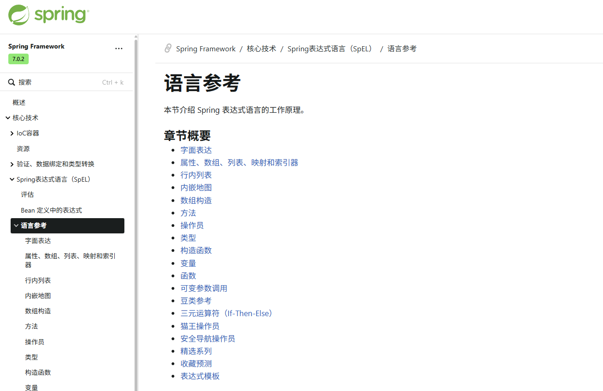This screenshot has width=603, height=391.
Task: Open 猫王操作员 link
Action: click(200, 326)
